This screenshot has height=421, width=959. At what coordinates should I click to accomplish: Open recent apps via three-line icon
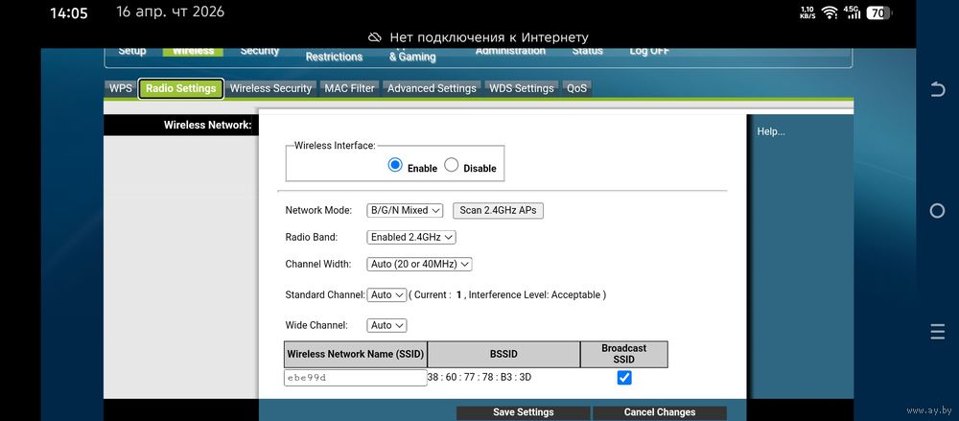[938, 332]
